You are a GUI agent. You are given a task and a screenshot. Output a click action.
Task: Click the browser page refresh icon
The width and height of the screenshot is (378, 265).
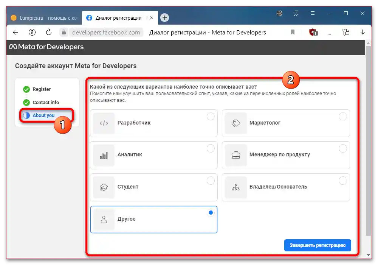48,32
